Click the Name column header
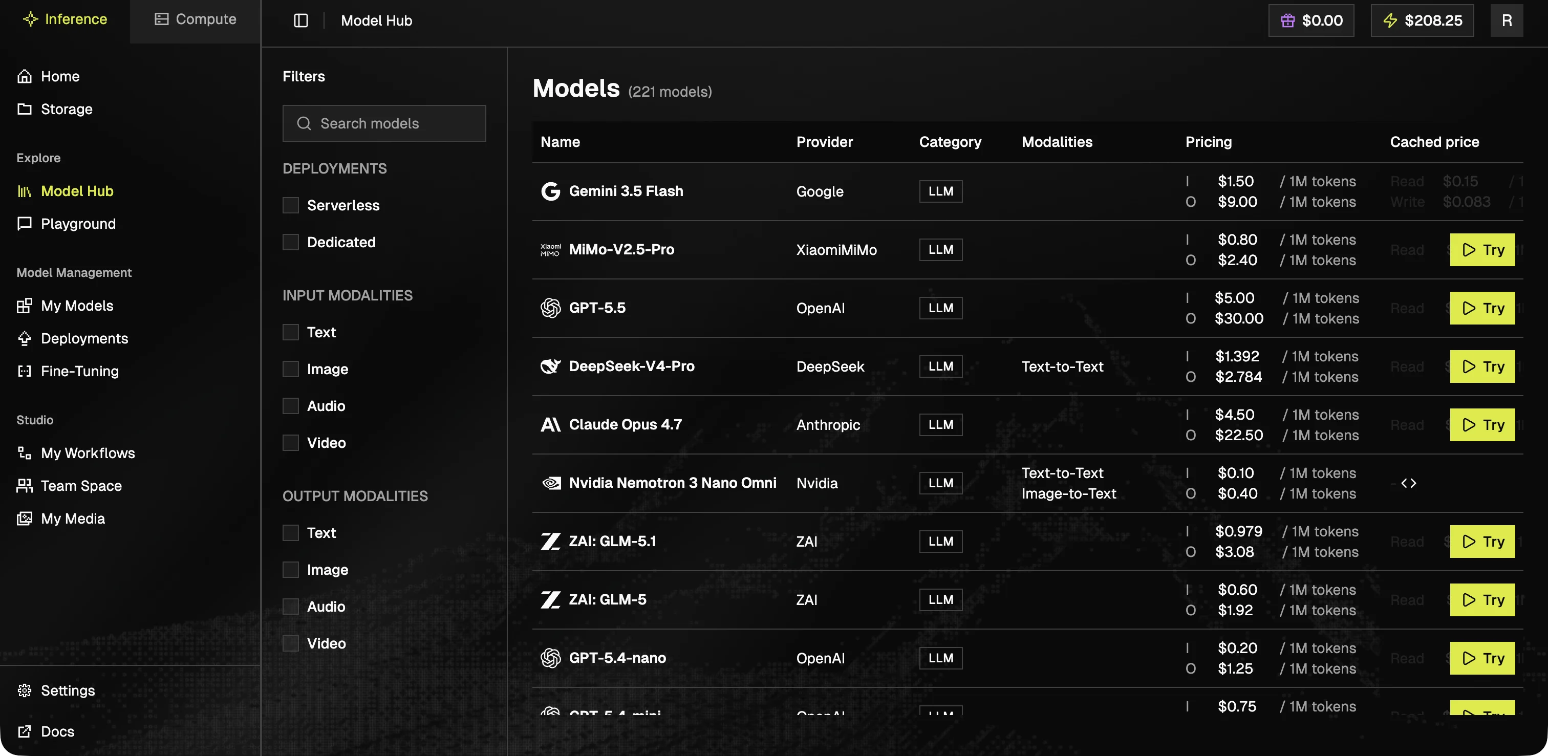The width and height of the screenshot is (1548, 756). [560, 142]
